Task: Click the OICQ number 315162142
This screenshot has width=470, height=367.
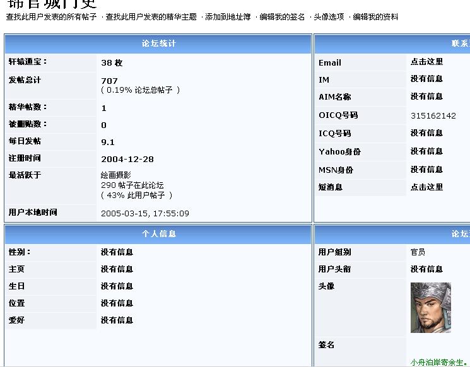Action: (x=433, y=116)
